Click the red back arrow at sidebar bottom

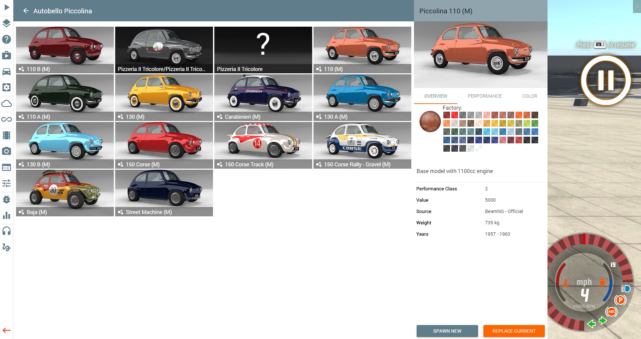7,330
